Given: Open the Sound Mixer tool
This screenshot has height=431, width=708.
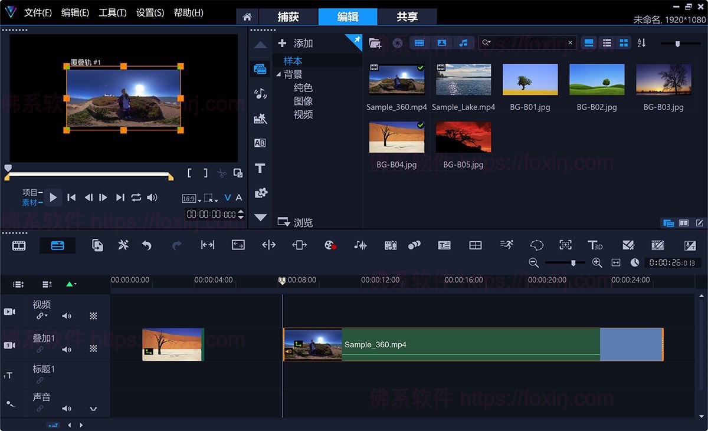Looking at the screenshot, I should click(360, 245).
